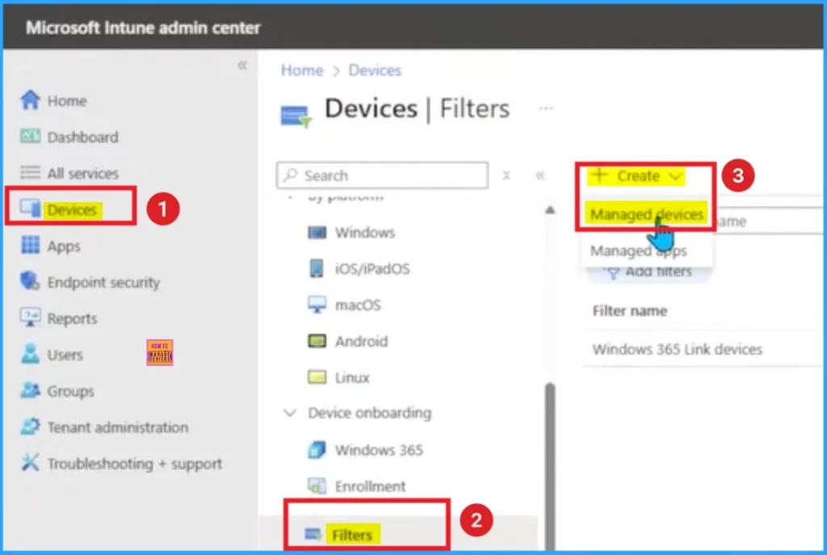Click the Linux platform icon

click(317, 377)
